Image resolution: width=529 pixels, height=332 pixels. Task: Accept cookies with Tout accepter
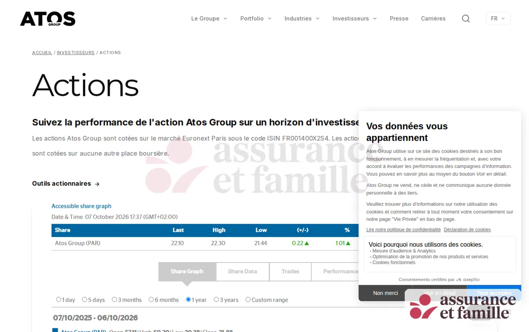494,293
